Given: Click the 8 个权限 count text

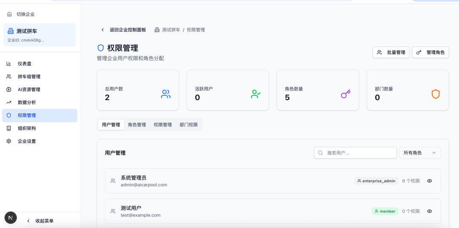Looking at the screenshot, I should (x=411, y=181).
